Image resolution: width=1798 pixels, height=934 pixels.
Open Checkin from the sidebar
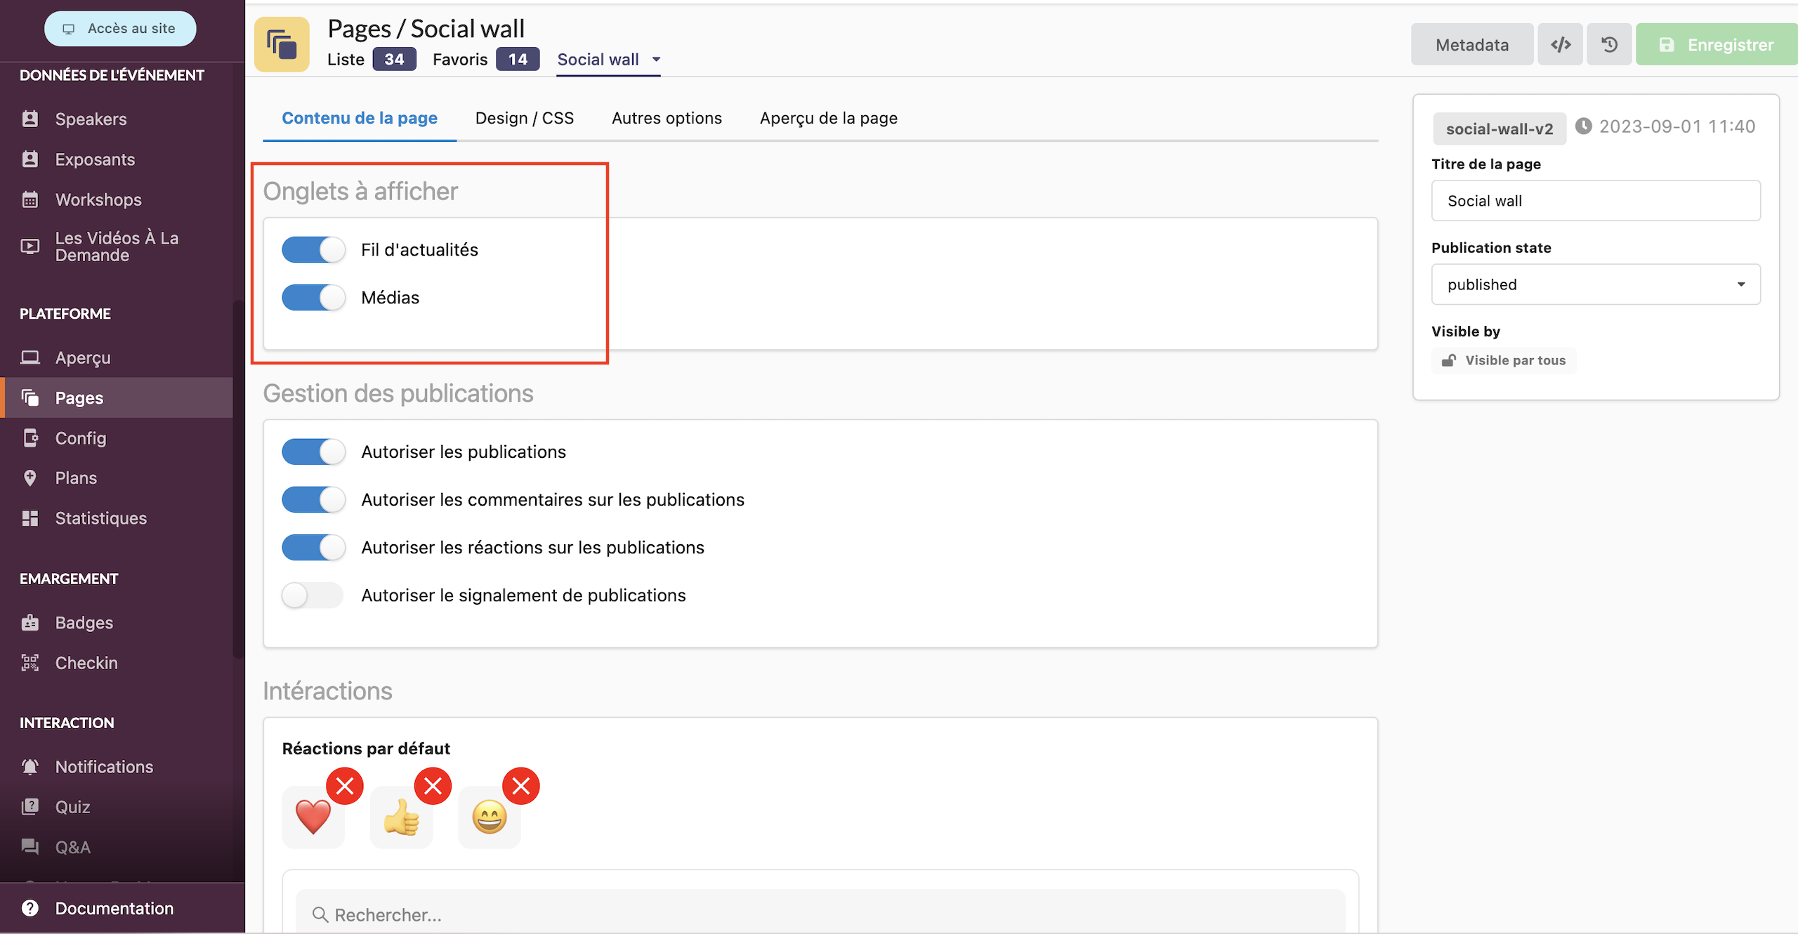coord(86,662)
